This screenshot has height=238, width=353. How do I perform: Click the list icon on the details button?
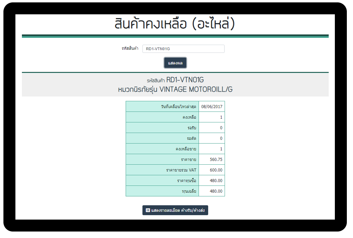148,210
